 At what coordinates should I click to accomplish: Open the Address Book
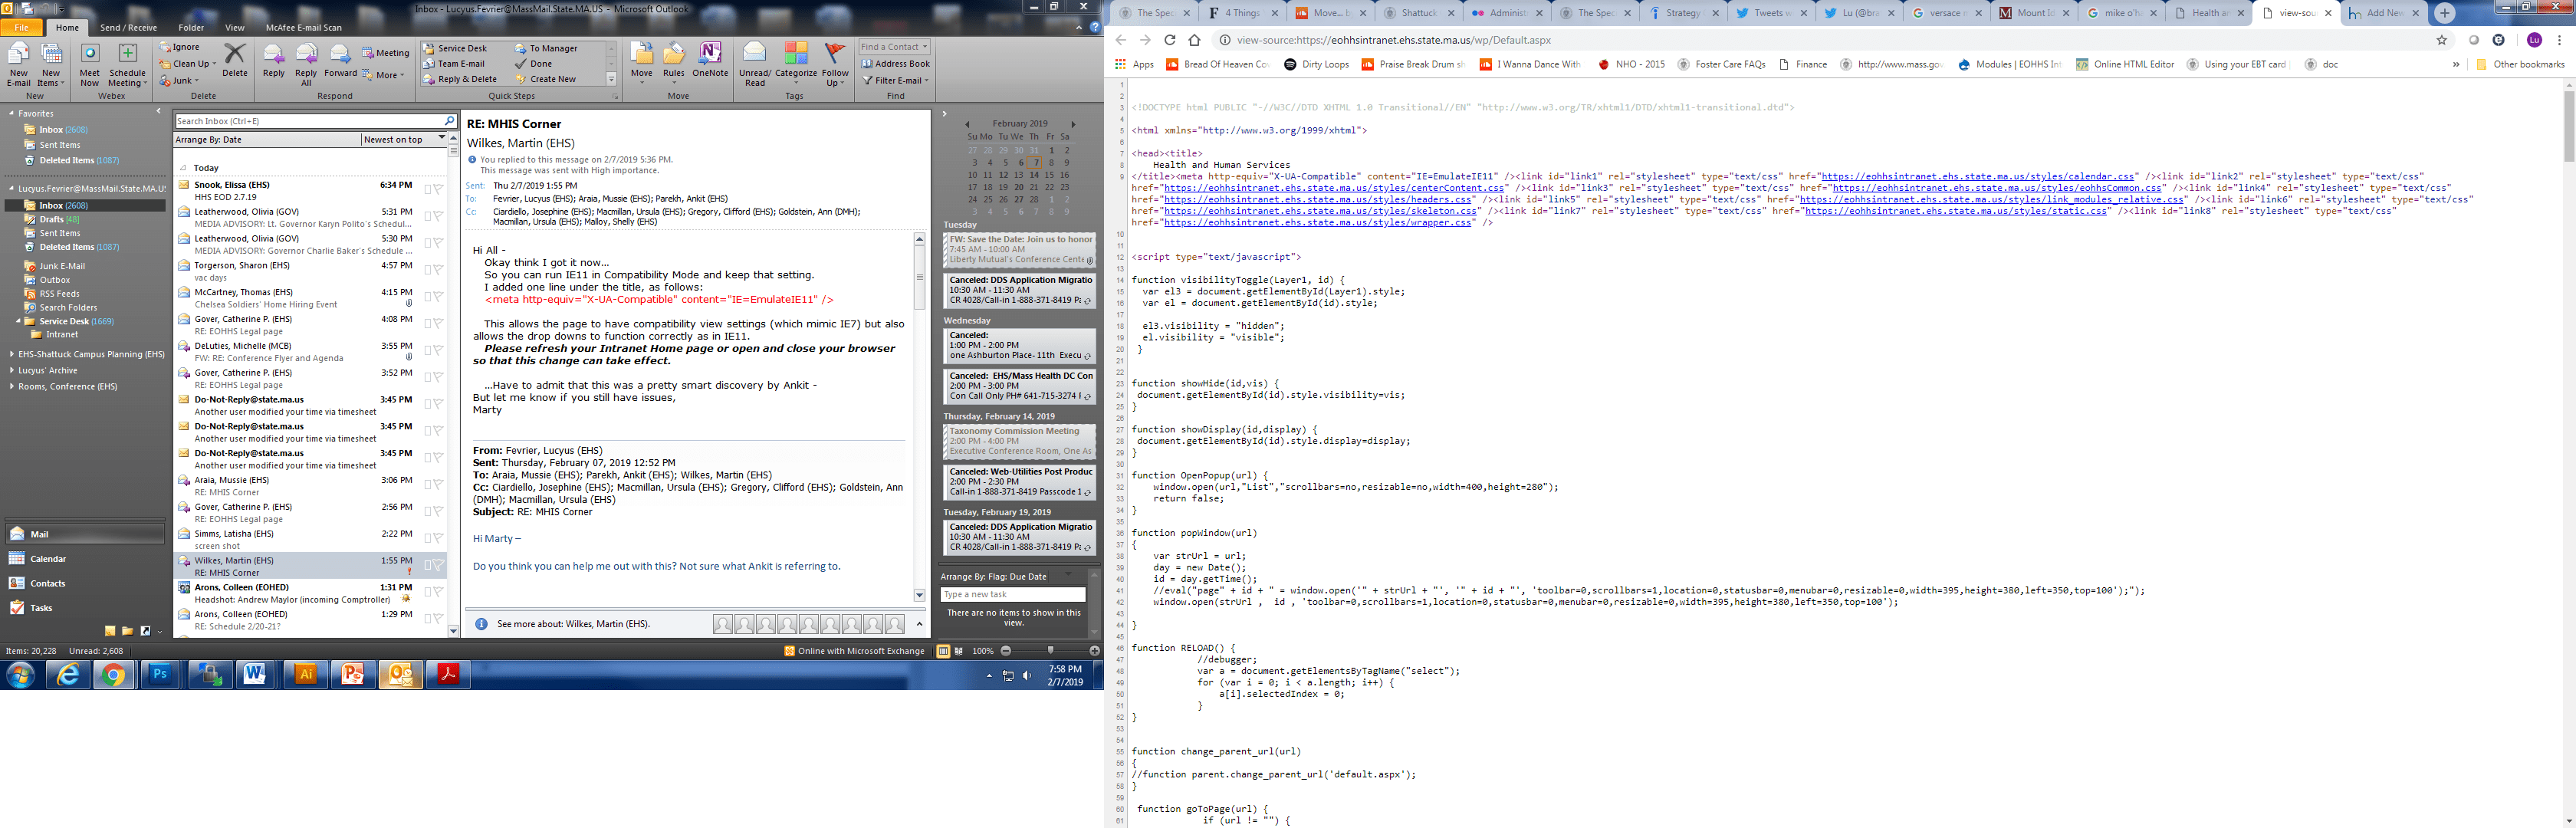(x=896, y=64)
